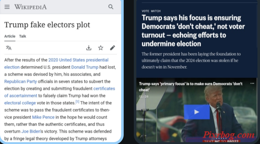Open the Donald Trump link

[85, 67]
